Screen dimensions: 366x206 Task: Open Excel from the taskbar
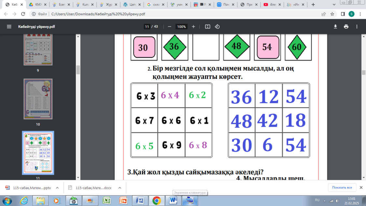click(107, 201)
